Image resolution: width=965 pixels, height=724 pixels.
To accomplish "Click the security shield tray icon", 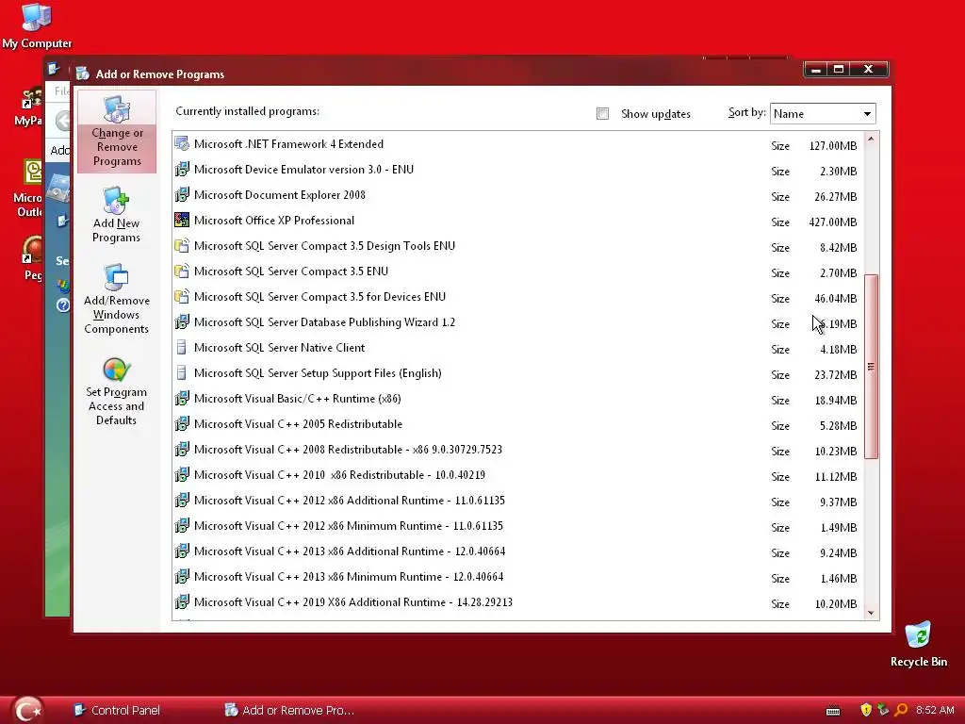I will point(866,710).
